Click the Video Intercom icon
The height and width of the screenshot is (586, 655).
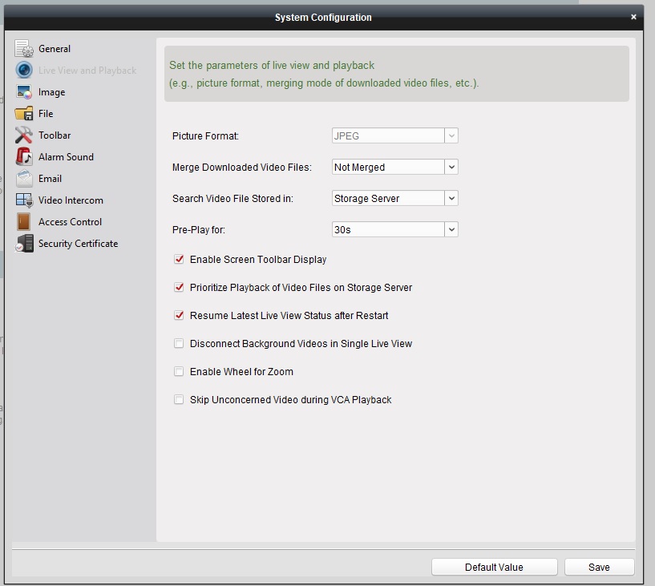(x=24, y=200)
